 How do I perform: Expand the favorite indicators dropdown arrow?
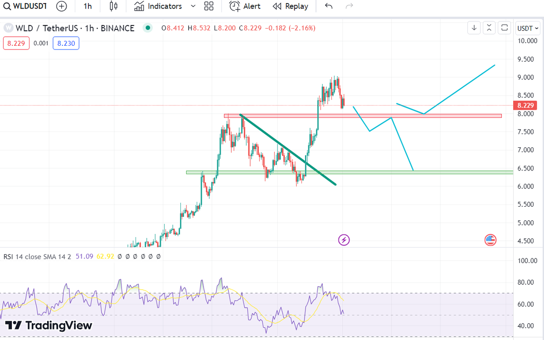[x=194, y=6]
